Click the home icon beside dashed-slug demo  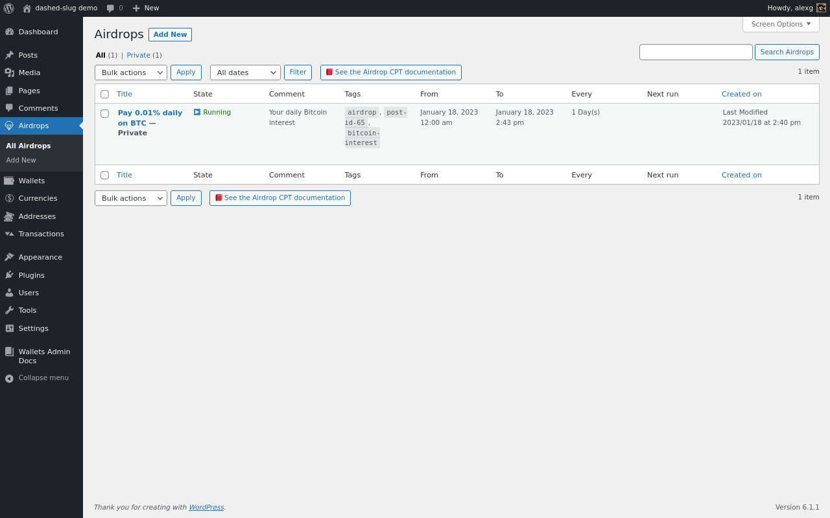[x=27, y=8]
